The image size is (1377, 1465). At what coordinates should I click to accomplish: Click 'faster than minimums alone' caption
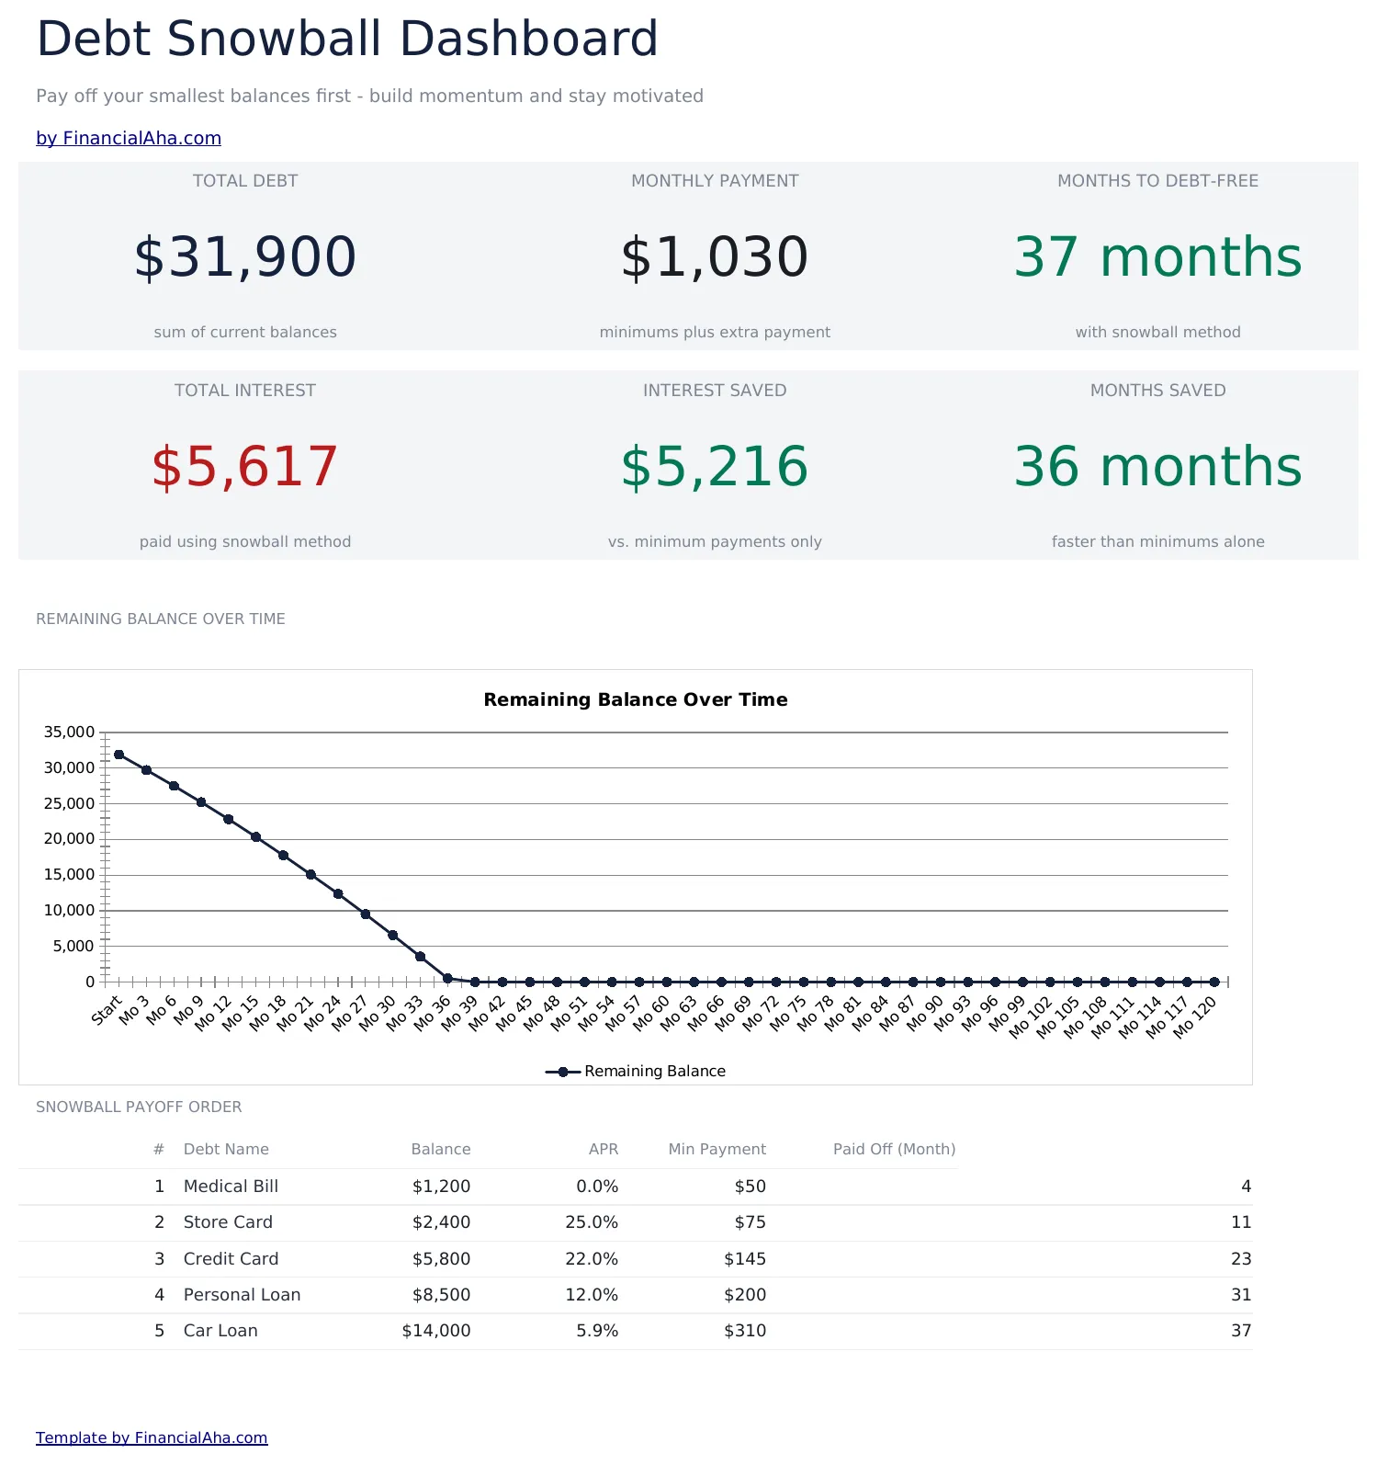[x=1157, y=541]
